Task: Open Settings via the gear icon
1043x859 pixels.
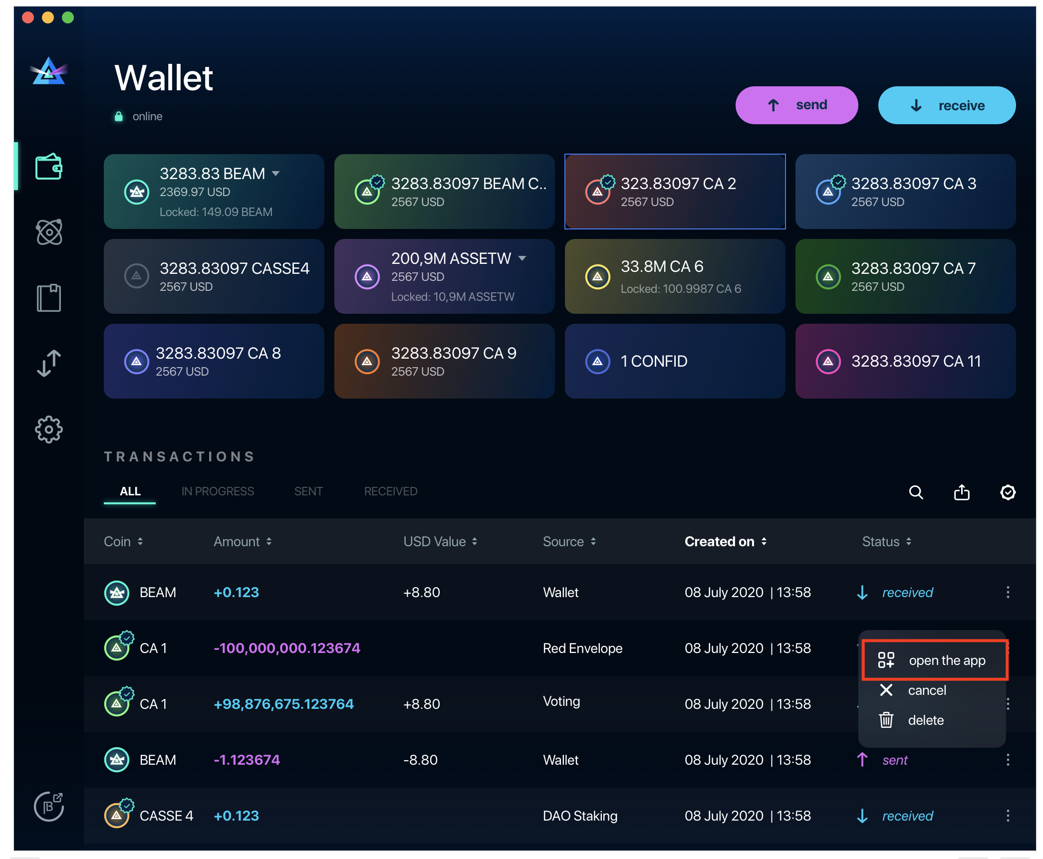Action: point(48,429)
